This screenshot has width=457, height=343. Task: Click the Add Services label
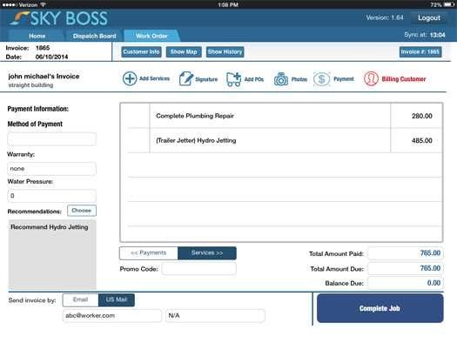click(154, 78)
